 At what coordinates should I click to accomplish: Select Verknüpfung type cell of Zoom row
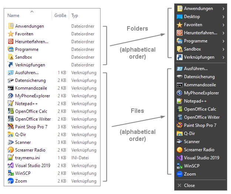pyautogui.click(x=84, y=181)
